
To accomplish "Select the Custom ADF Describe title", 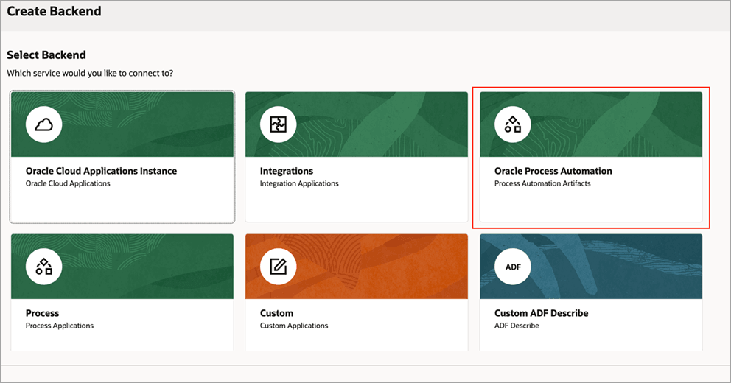I will (542, 313).
